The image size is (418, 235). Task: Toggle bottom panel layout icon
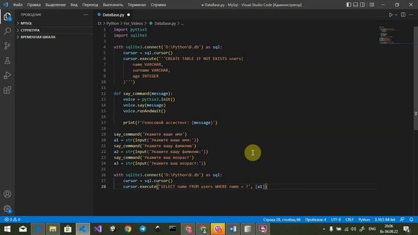[x=355, y=5]
